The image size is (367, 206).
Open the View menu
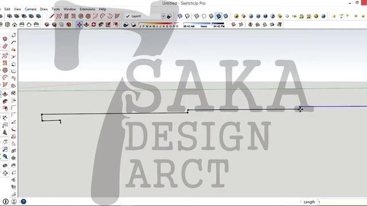(x=17, y=9)
